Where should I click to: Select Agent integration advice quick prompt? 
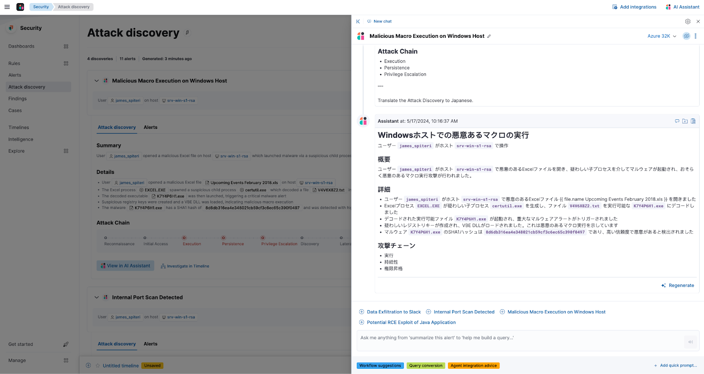tap(473, 366)
